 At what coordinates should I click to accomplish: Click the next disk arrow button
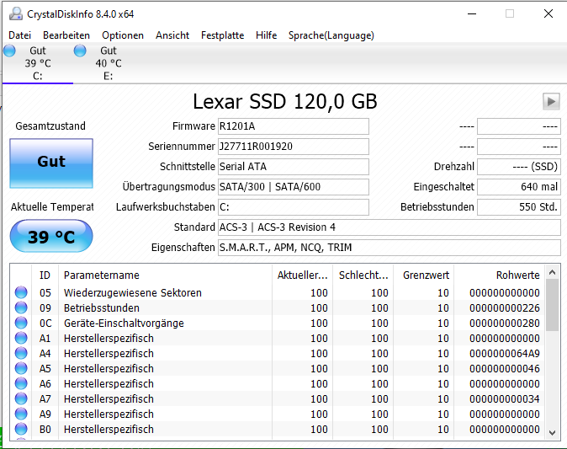[551, 101]
